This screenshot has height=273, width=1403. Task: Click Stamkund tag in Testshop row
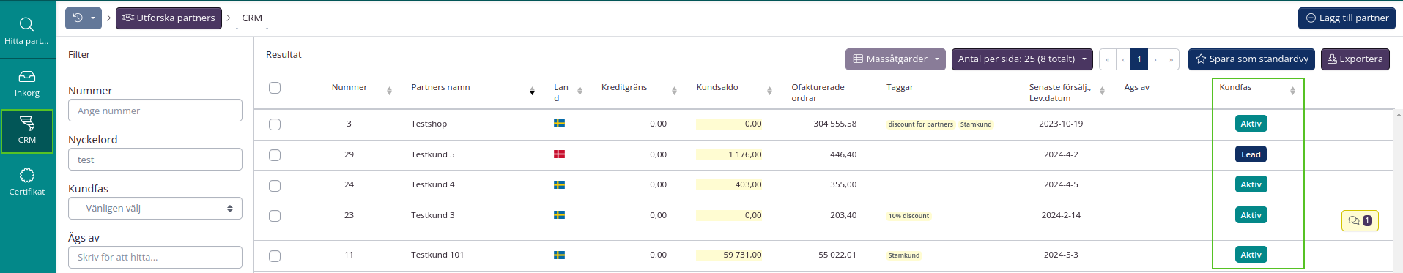[976, 124]
